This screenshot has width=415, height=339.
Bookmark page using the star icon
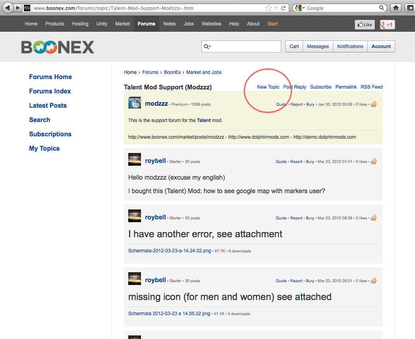269,8
